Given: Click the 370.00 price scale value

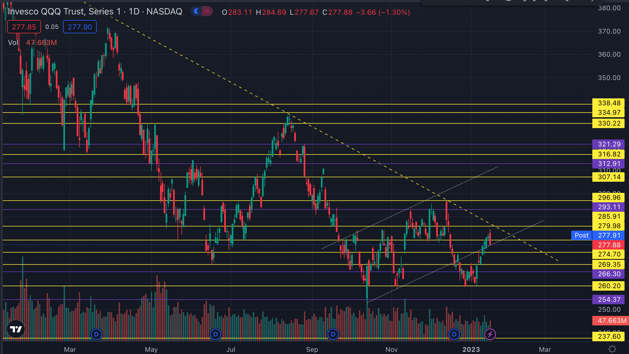Looking at the screenshot, I should pyautogui.click(x=609, y=31).
